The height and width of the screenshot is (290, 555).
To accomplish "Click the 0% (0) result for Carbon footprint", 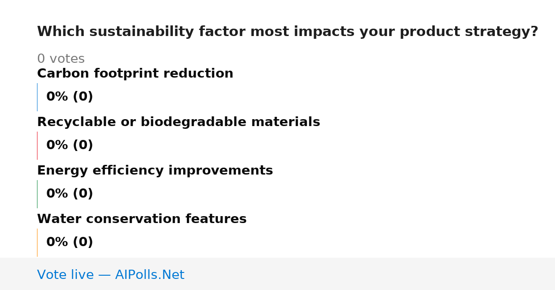I will (x=70, y=97).
